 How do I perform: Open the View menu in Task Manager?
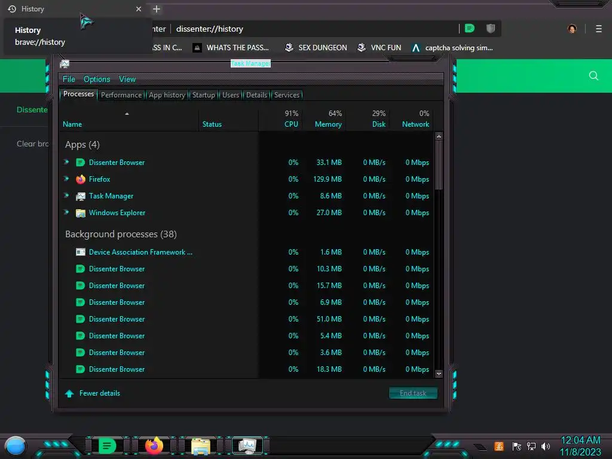(127, 79)
